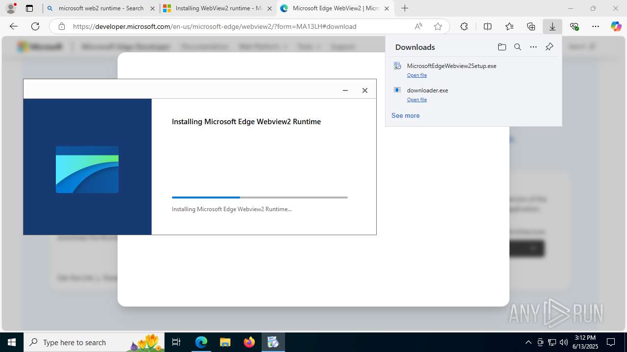This screenshot has width=627, height=352.
Task: Search downloads magnifier icon
Action: (x=517, y=47)
